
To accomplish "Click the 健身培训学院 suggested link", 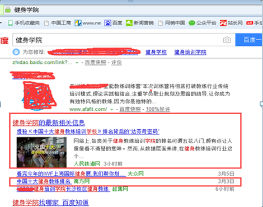I will 190,52.
